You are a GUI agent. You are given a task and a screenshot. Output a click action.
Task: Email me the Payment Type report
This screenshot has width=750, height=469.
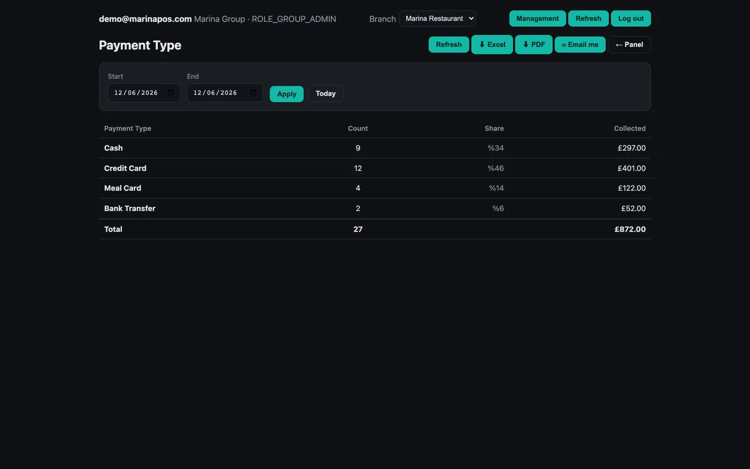(580, 45)
